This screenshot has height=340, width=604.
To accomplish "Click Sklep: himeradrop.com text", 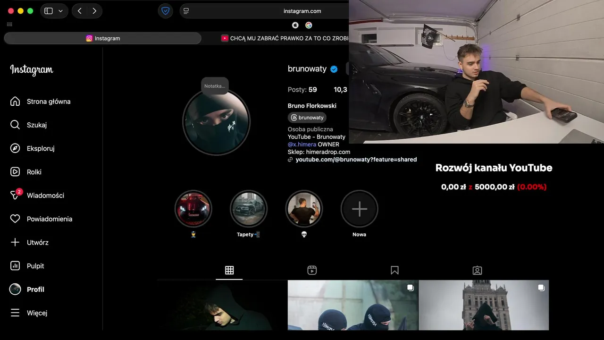I will [319, 152].
